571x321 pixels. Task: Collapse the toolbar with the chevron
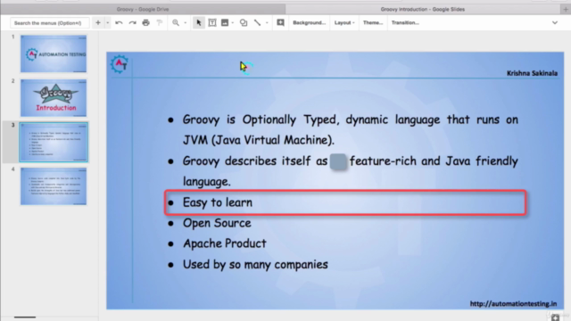click(555, 22)
